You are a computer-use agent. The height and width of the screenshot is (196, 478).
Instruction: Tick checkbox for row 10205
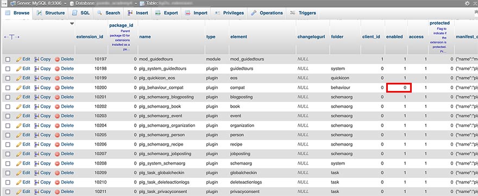point(8,135)
